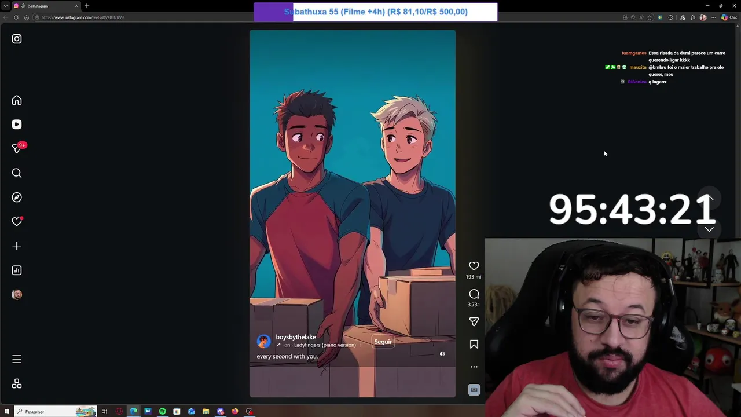Click the 95:43:21 countdown timer
Viewport: 741px width, 417px height.
tap(632, 210)
